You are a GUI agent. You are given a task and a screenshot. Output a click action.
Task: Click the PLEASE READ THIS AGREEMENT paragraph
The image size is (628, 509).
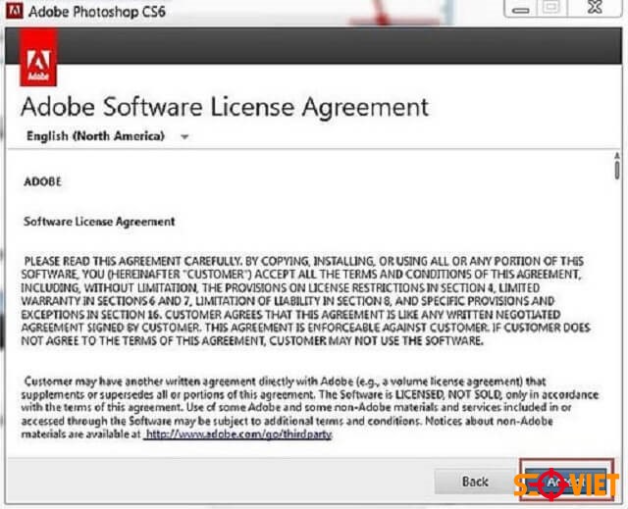click(x=304, y=300)
